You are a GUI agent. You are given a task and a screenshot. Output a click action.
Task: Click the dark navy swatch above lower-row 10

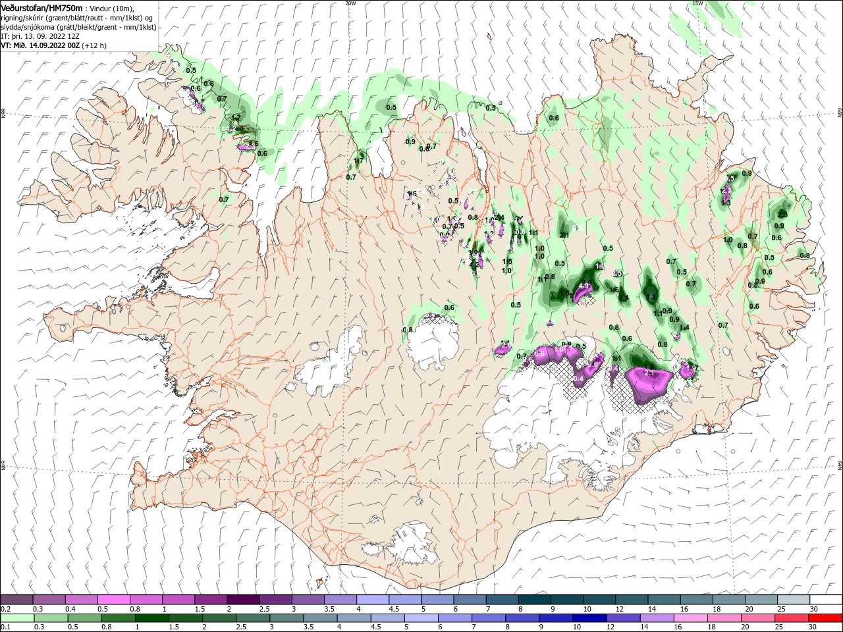coord(589,618)
